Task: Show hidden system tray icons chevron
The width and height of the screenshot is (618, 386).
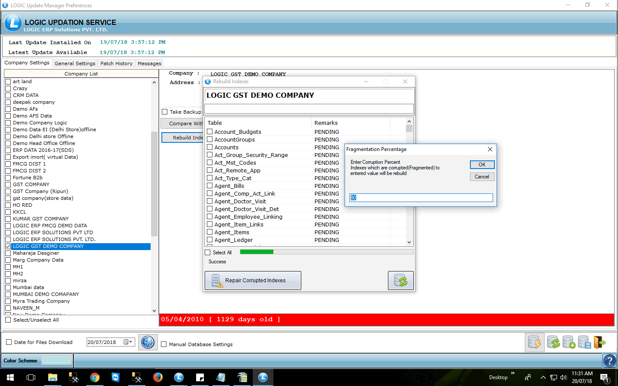Action: click(543, 377)
